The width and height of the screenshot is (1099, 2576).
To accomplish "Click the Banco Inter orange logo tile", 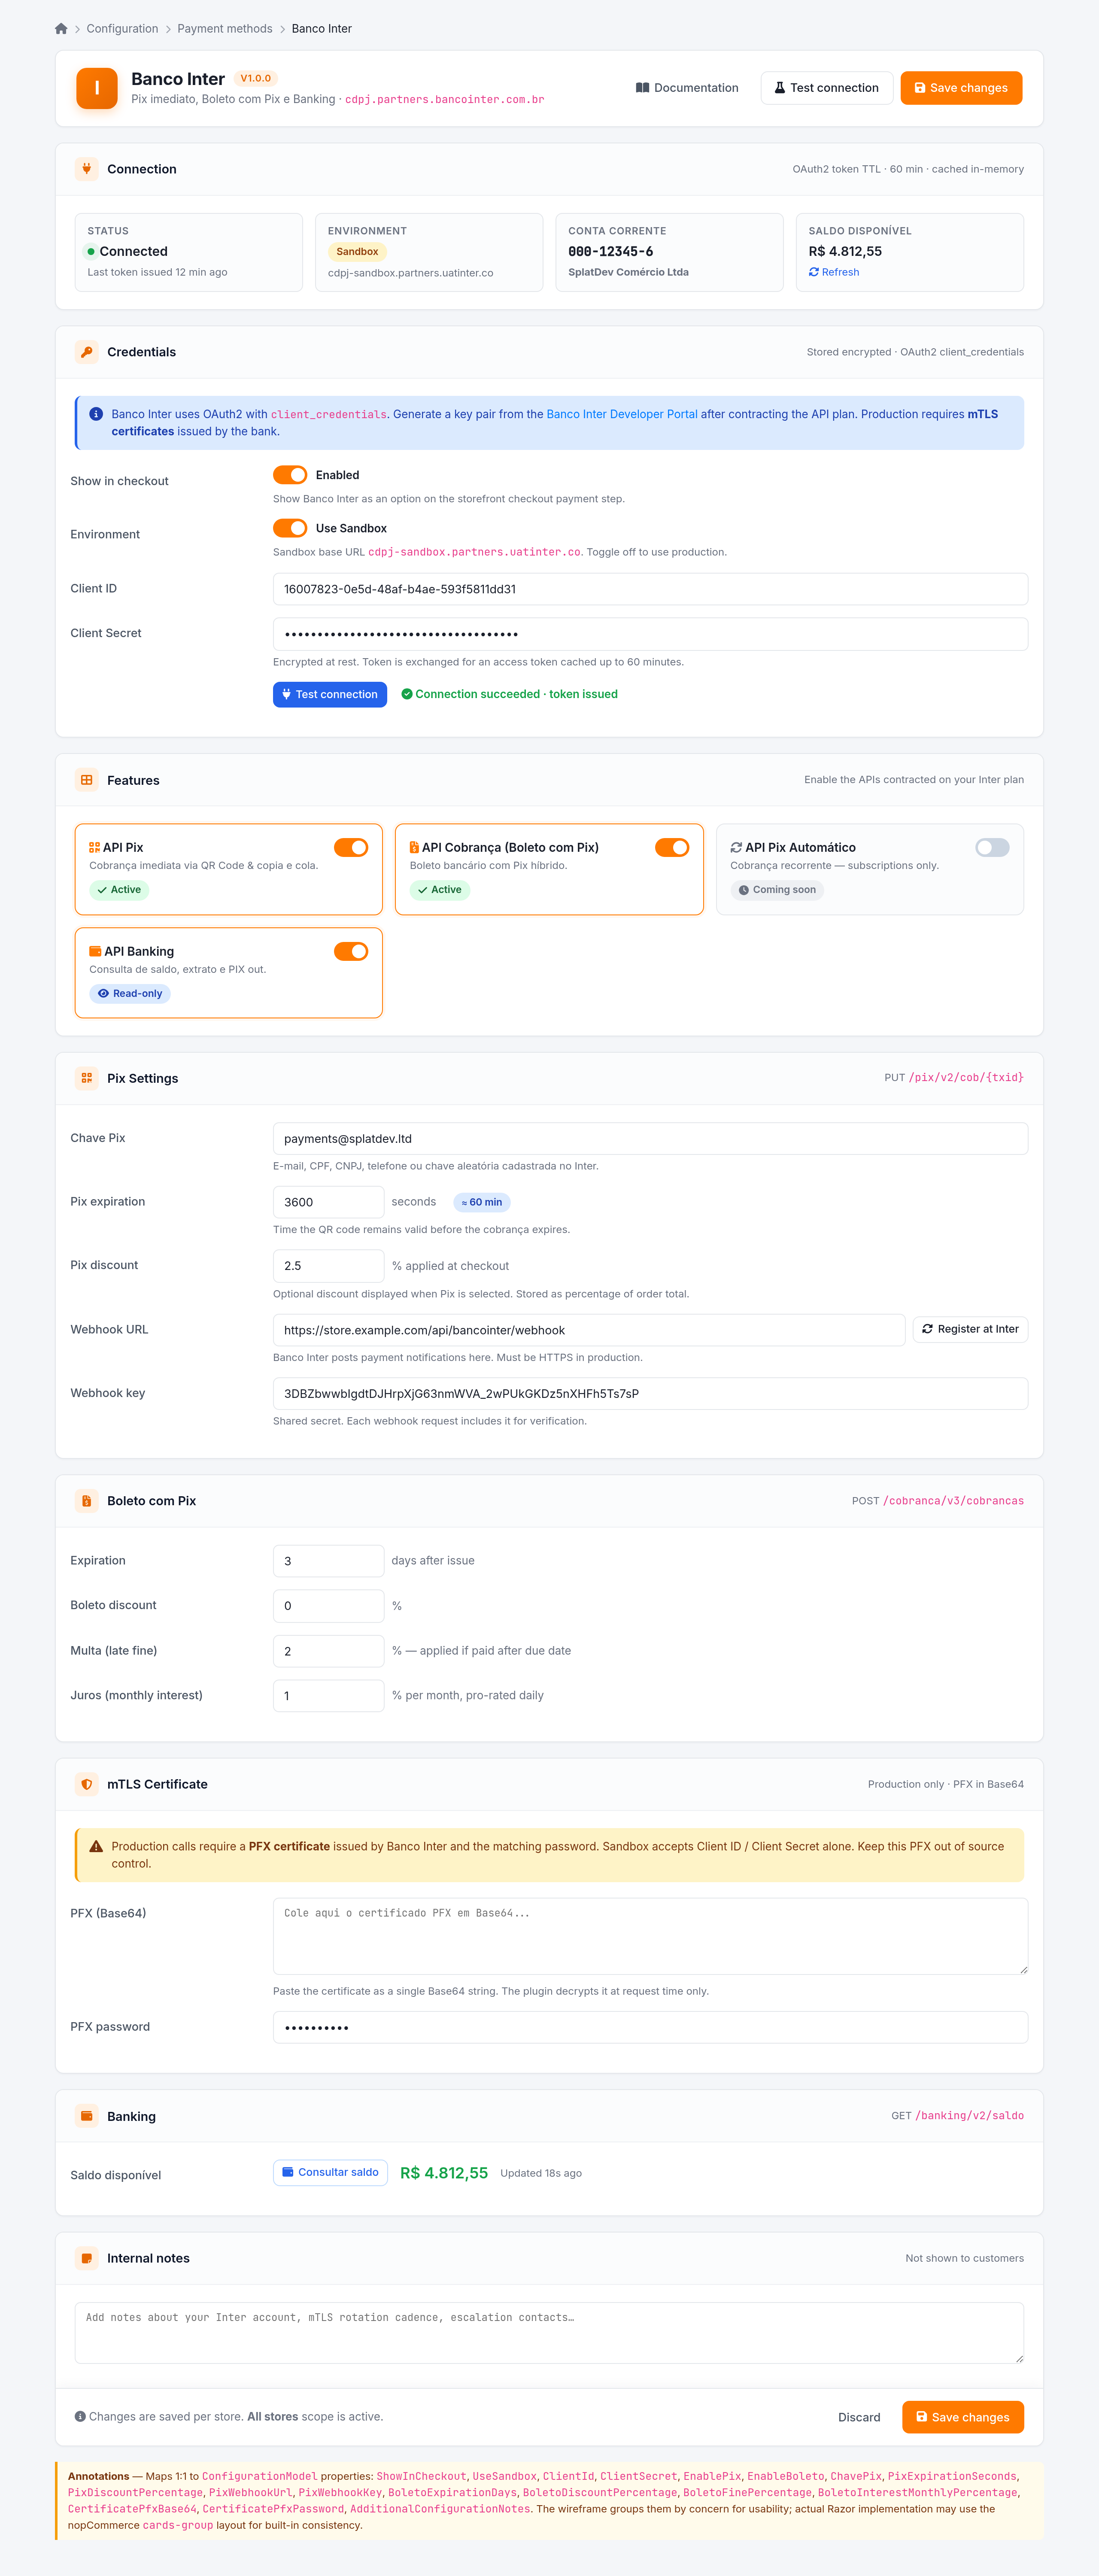I will coord(97,88).
